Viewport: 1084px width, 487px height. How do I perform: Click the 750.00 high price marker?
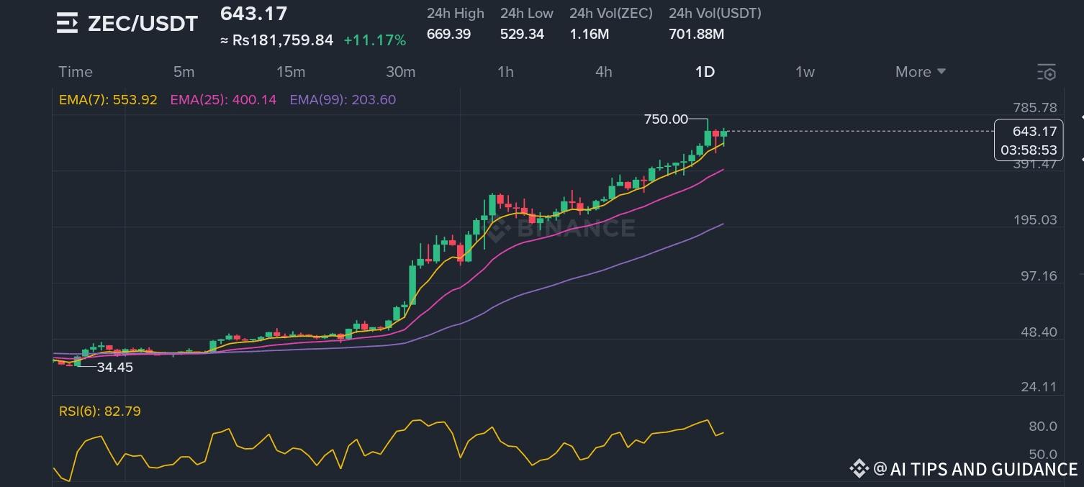tap(666, 119)
